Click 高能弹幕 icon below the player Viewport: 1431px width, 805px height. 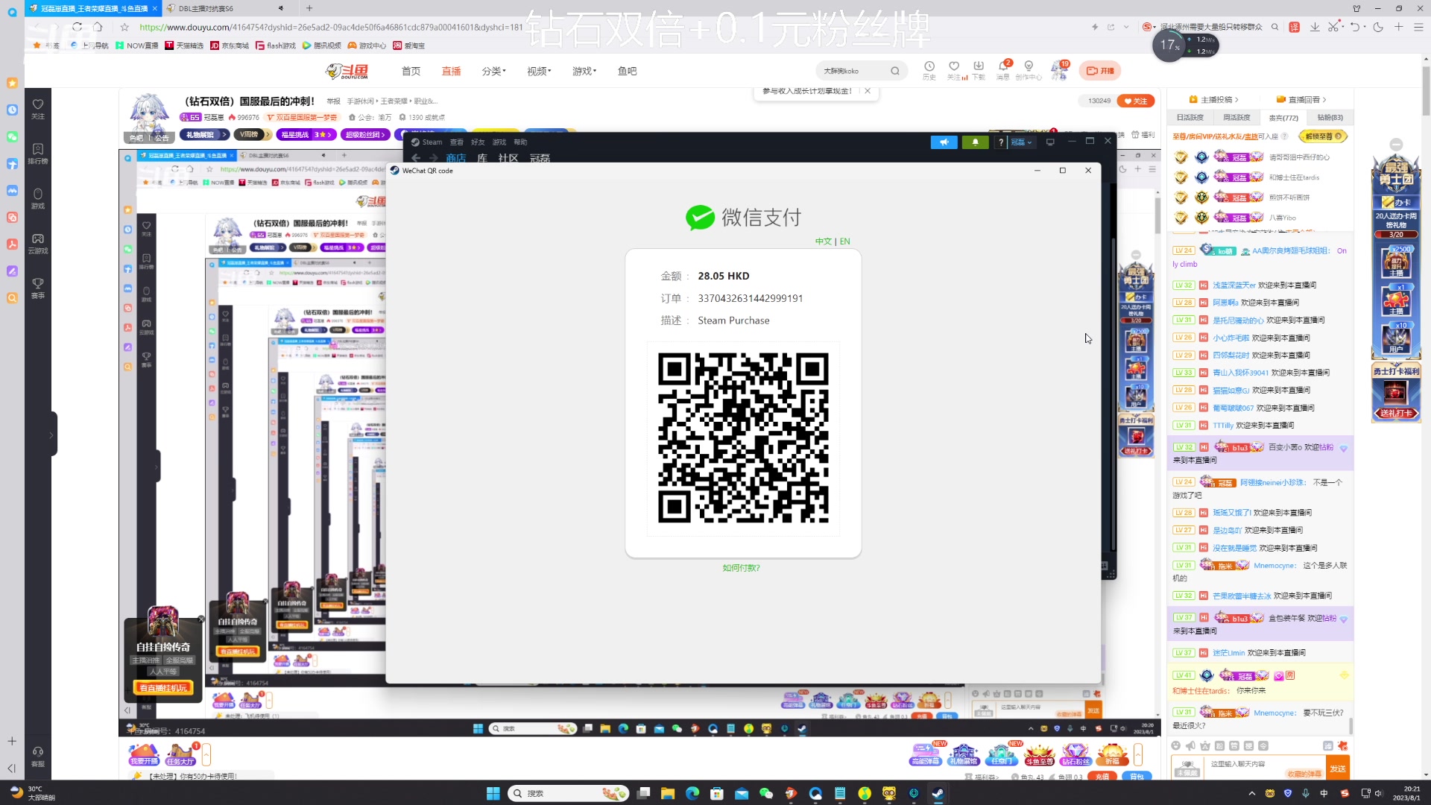pyautogui.click(x=926, y=754)
